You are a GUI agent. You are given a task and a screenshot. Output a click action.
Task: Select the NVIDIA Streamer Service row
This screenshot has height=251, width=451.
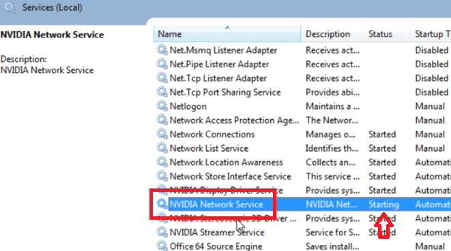(217, 233)
